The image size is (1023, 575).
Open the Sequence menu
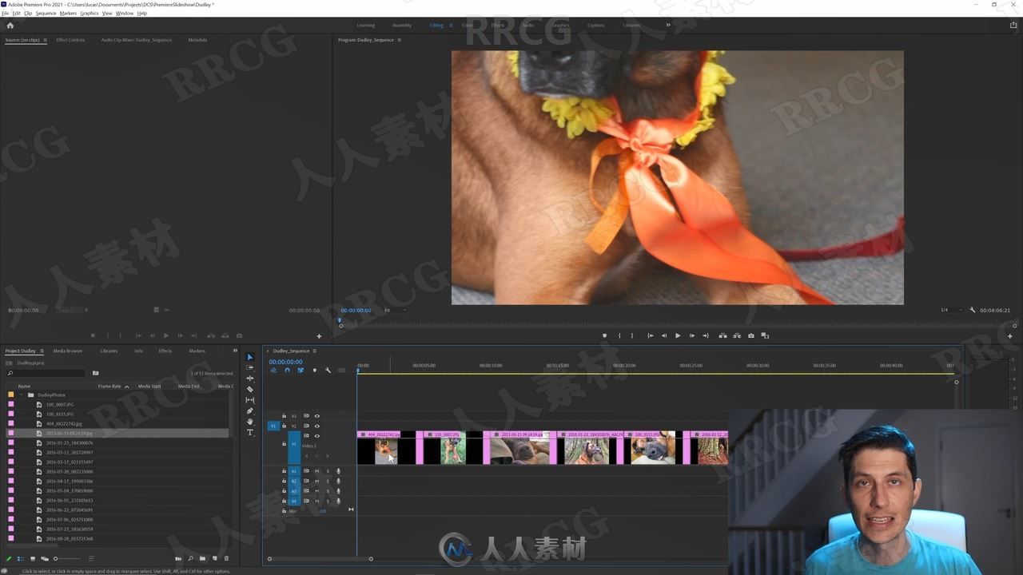(46, 14)
